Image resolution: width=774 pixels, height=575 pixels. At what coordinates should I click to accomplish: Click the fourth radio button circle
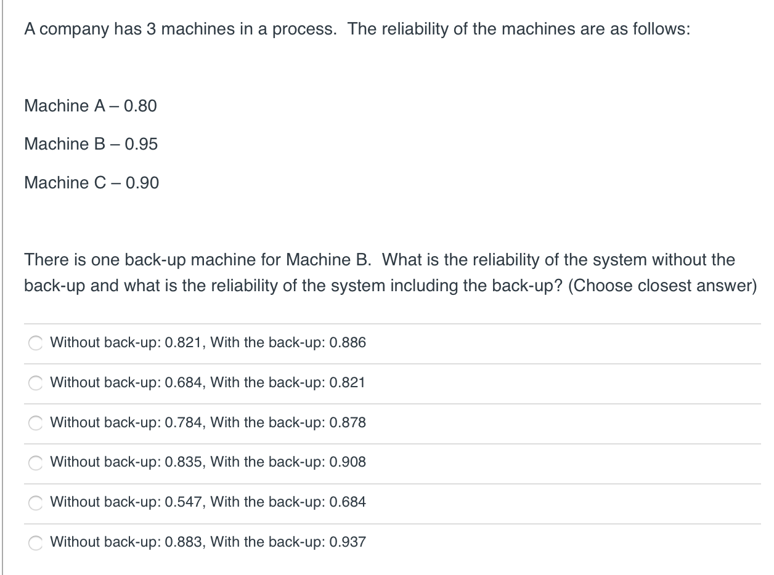(x=36, y=463)
